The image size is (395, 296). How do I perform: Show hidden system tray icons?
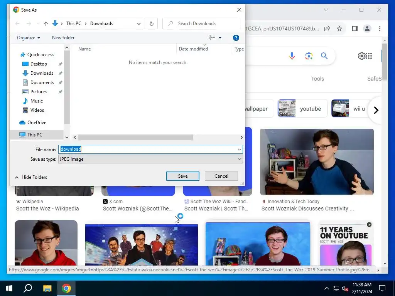coord(326,288)
